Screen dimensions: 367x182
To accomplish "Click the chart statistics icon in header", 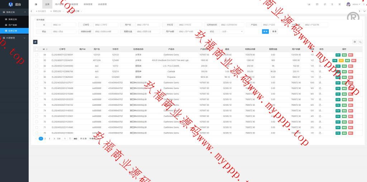I will pos(309,4).
